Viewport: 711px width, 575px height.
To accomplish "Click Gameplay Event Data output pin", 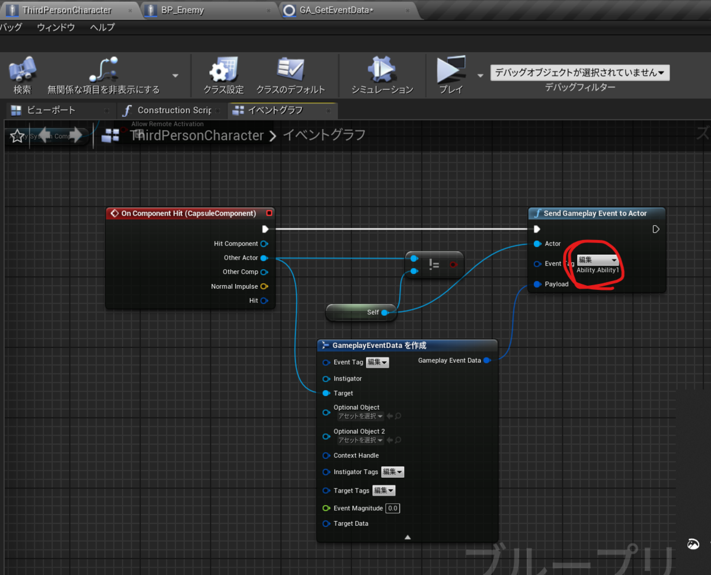I will pos(487,360).
